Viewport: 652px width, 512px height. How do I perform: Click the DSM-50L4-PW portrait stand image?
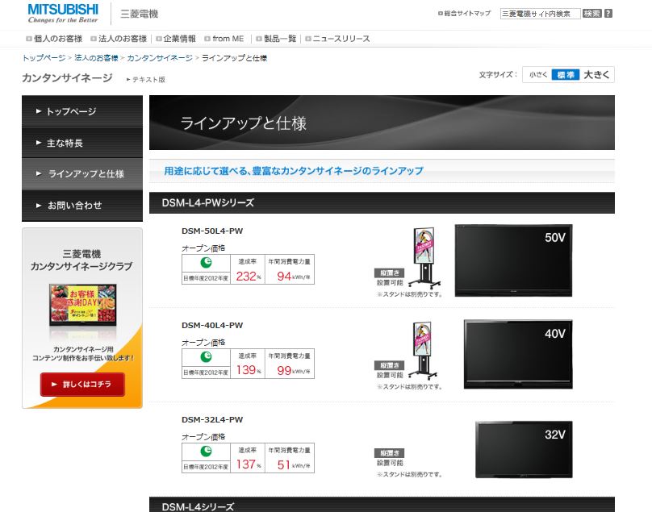click(424, 258)
